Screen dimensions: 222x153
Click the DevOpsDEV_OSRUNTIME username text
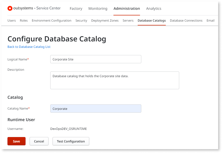(x=69, y=129)
